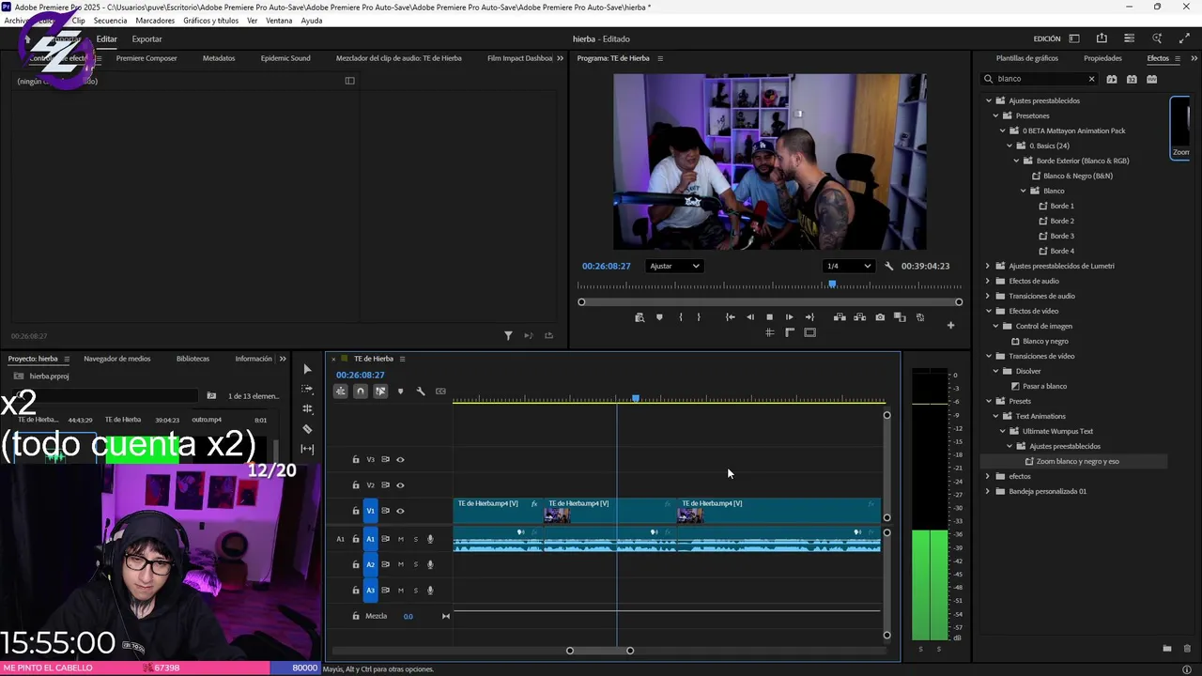Open the 1/4 playback resolution dropdown
This screenshot has height=676, width=1202.
[x=848, y=266]
